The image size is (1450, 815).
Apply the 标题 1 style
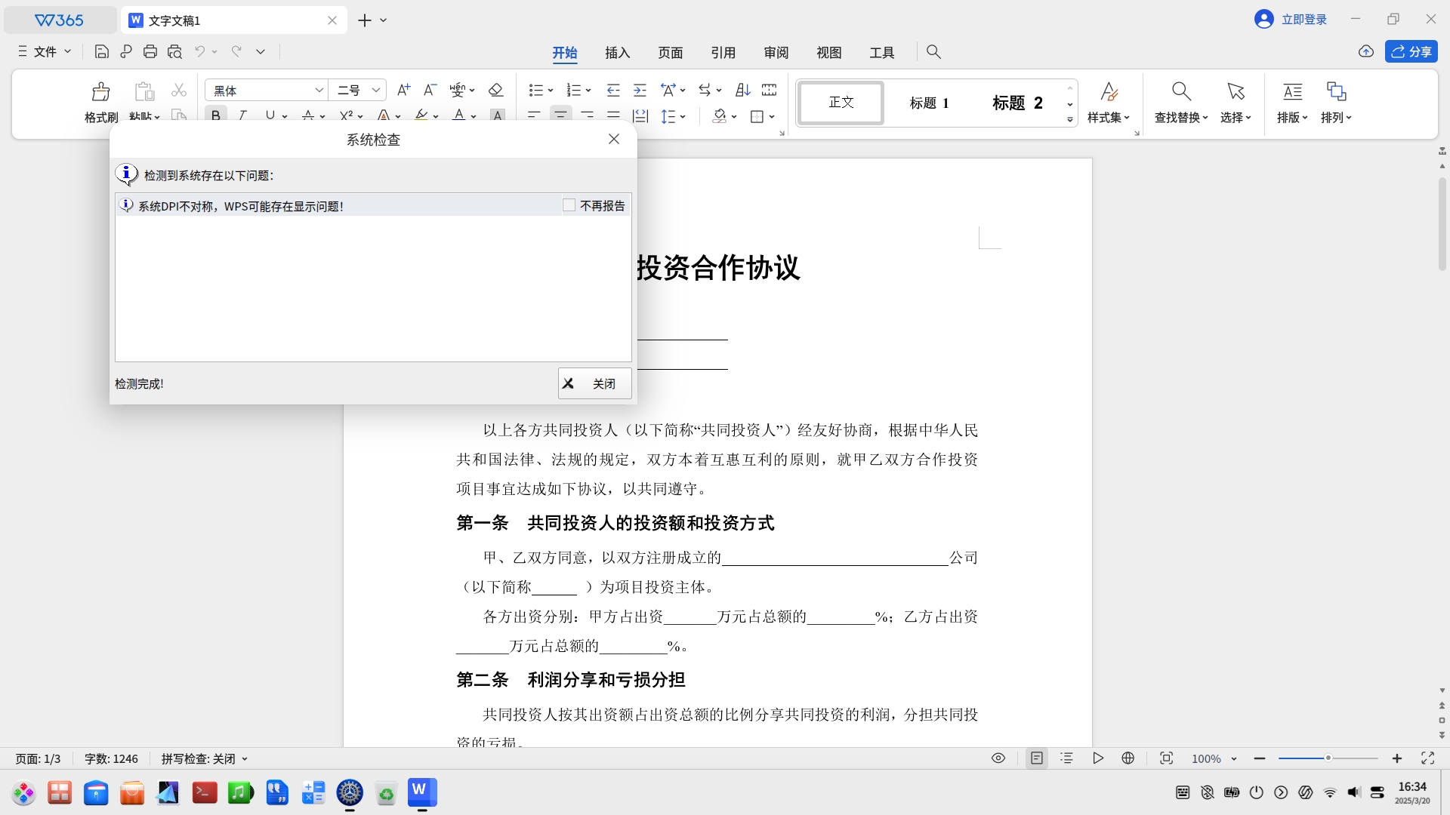pos(929,103)
